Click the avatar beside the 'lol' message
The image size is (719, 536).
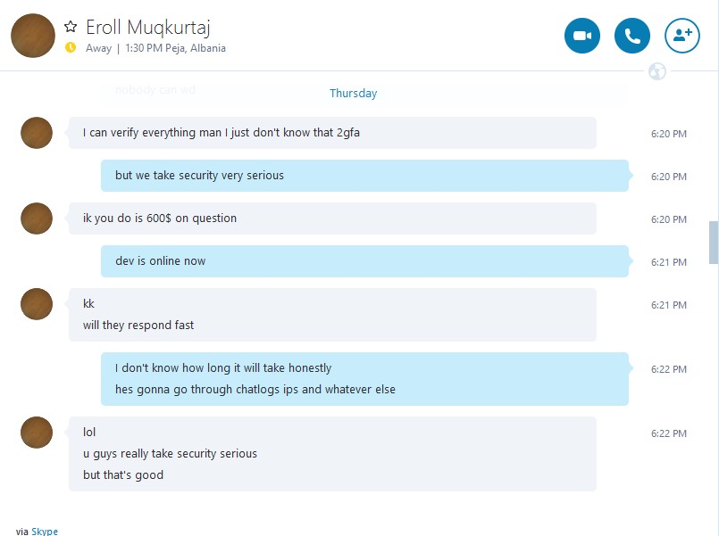click(x=37, y=432)
